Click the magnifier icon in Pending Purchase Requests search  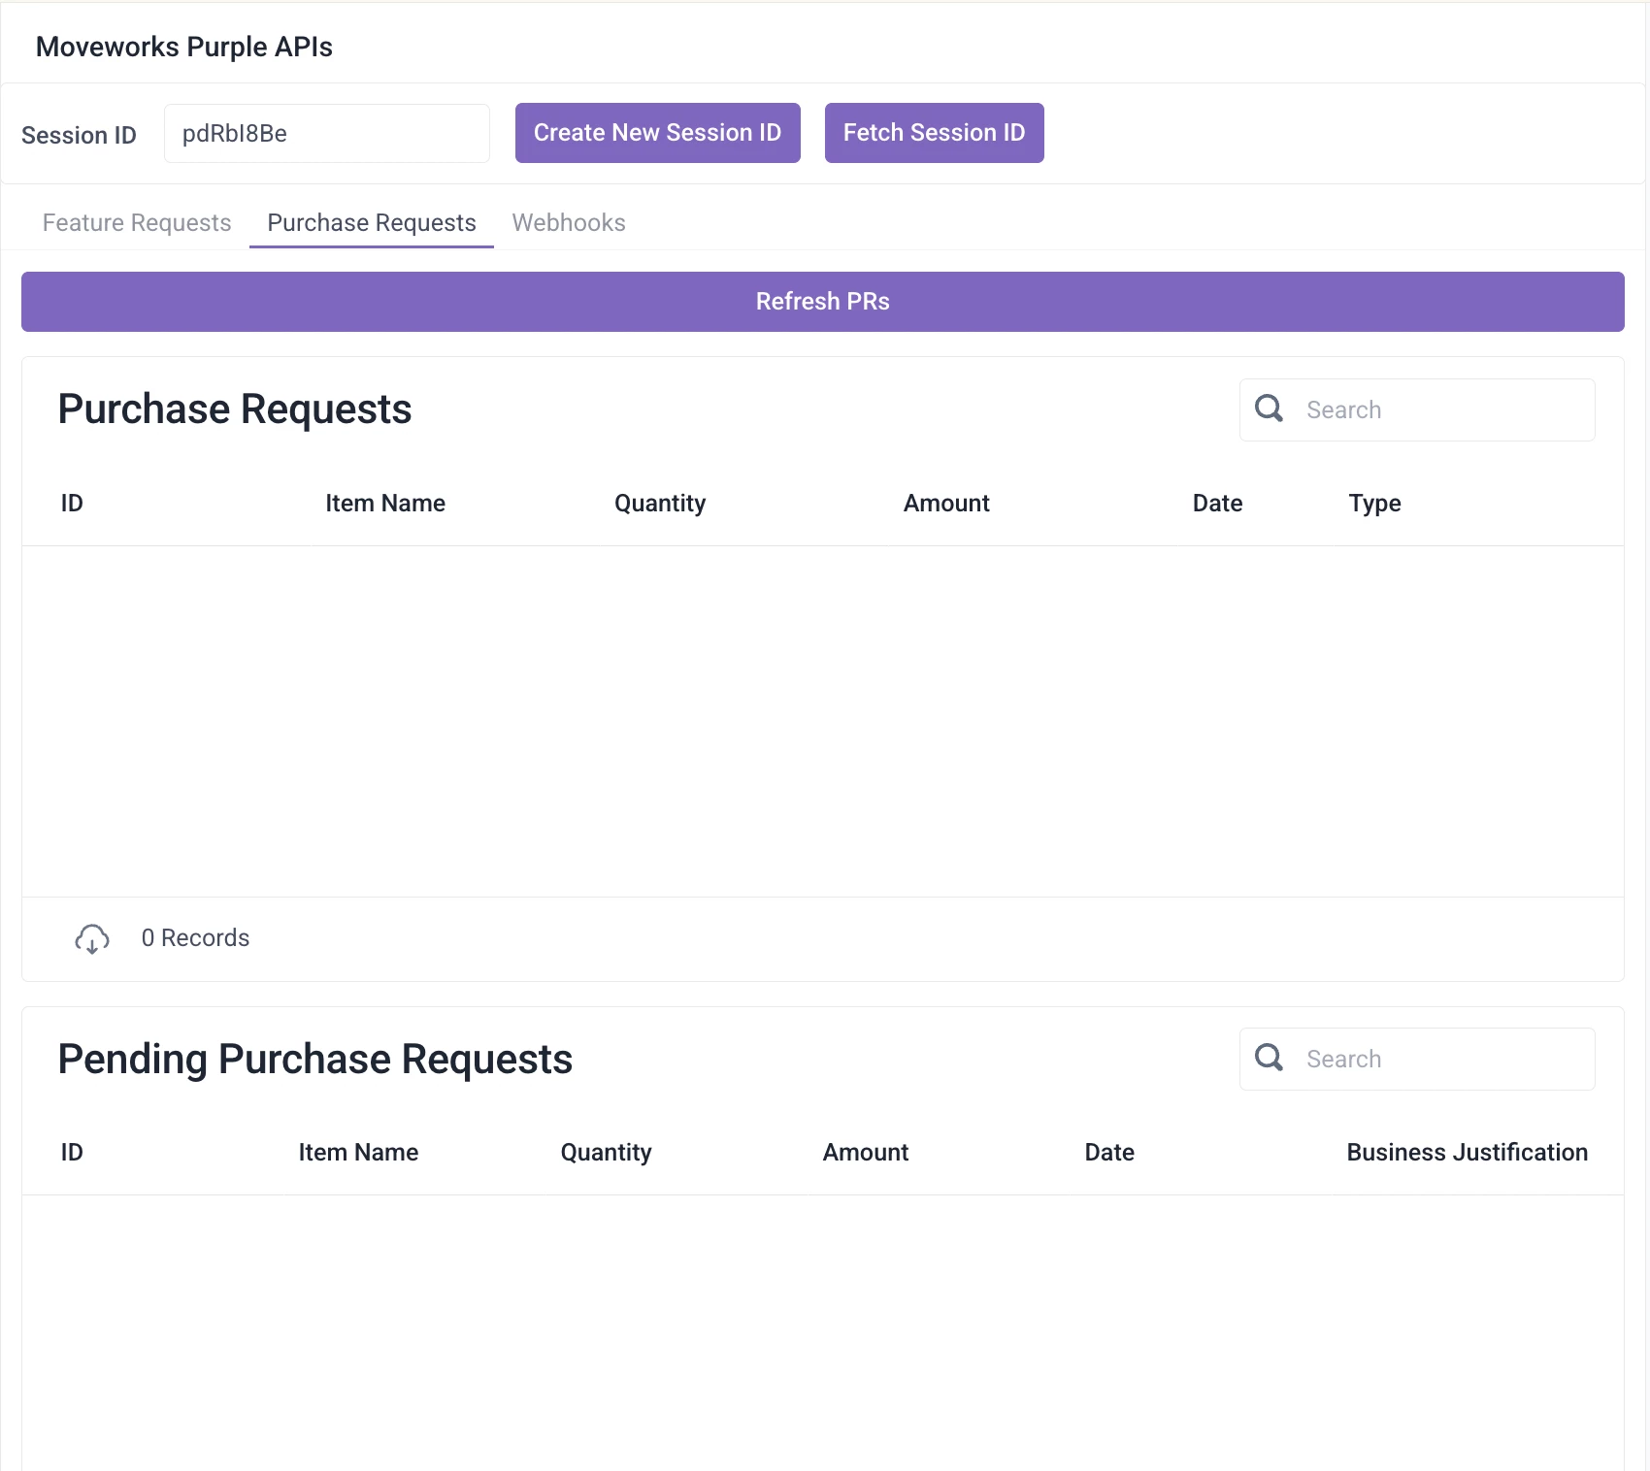pyautogui.click(x=1269, y=1058)
